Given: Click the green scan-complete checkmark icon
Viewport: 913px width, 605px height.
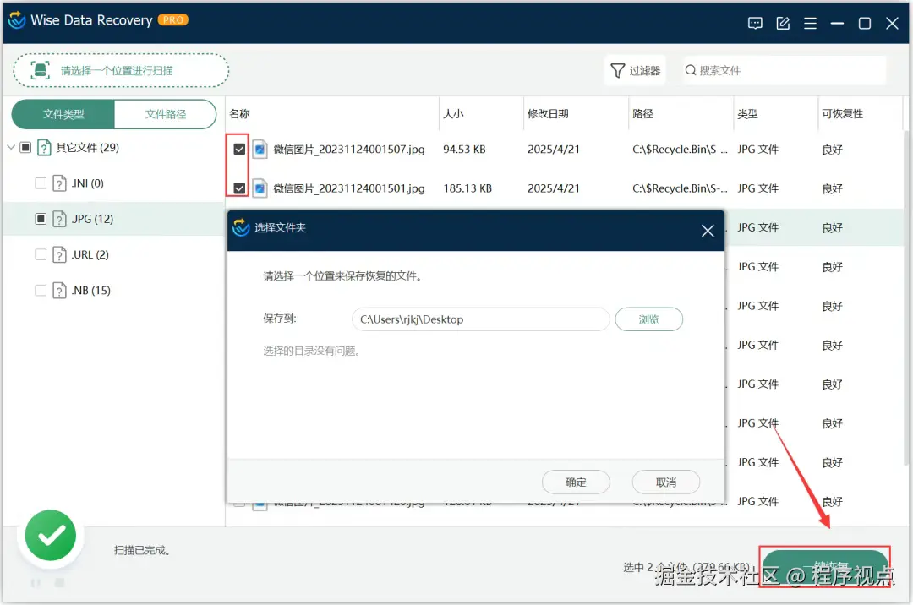Looking at the screenshot, I should 51,536.
